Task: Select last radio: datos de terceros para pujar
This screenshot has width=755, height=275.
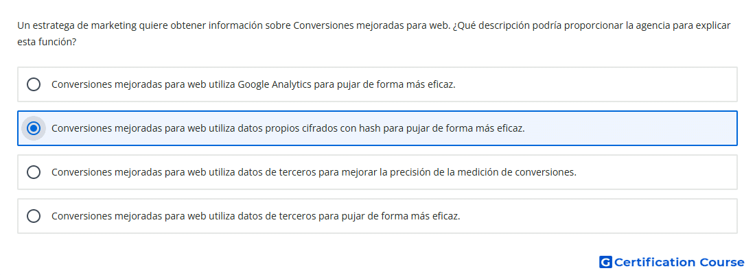Action: tap(34, 216)
